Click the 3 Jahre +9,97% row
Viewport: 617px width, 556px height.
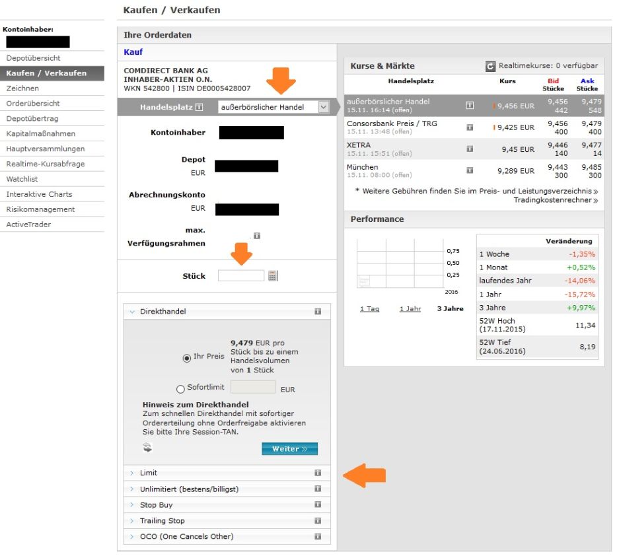click(x=537, y=308)
